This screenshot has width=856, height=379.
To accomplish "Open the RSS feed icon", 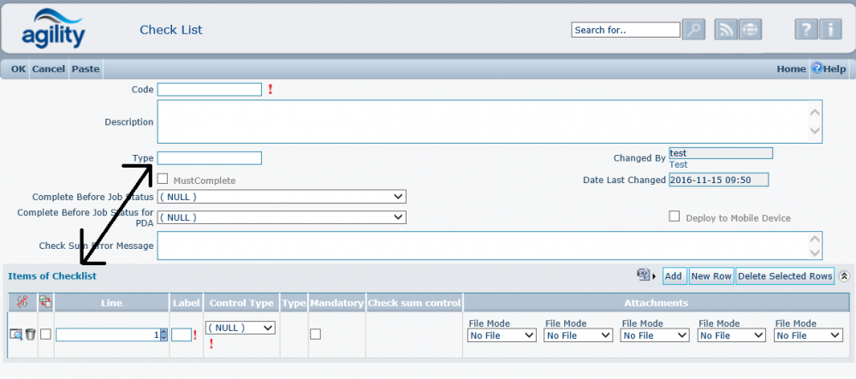I will pos(726,30).
